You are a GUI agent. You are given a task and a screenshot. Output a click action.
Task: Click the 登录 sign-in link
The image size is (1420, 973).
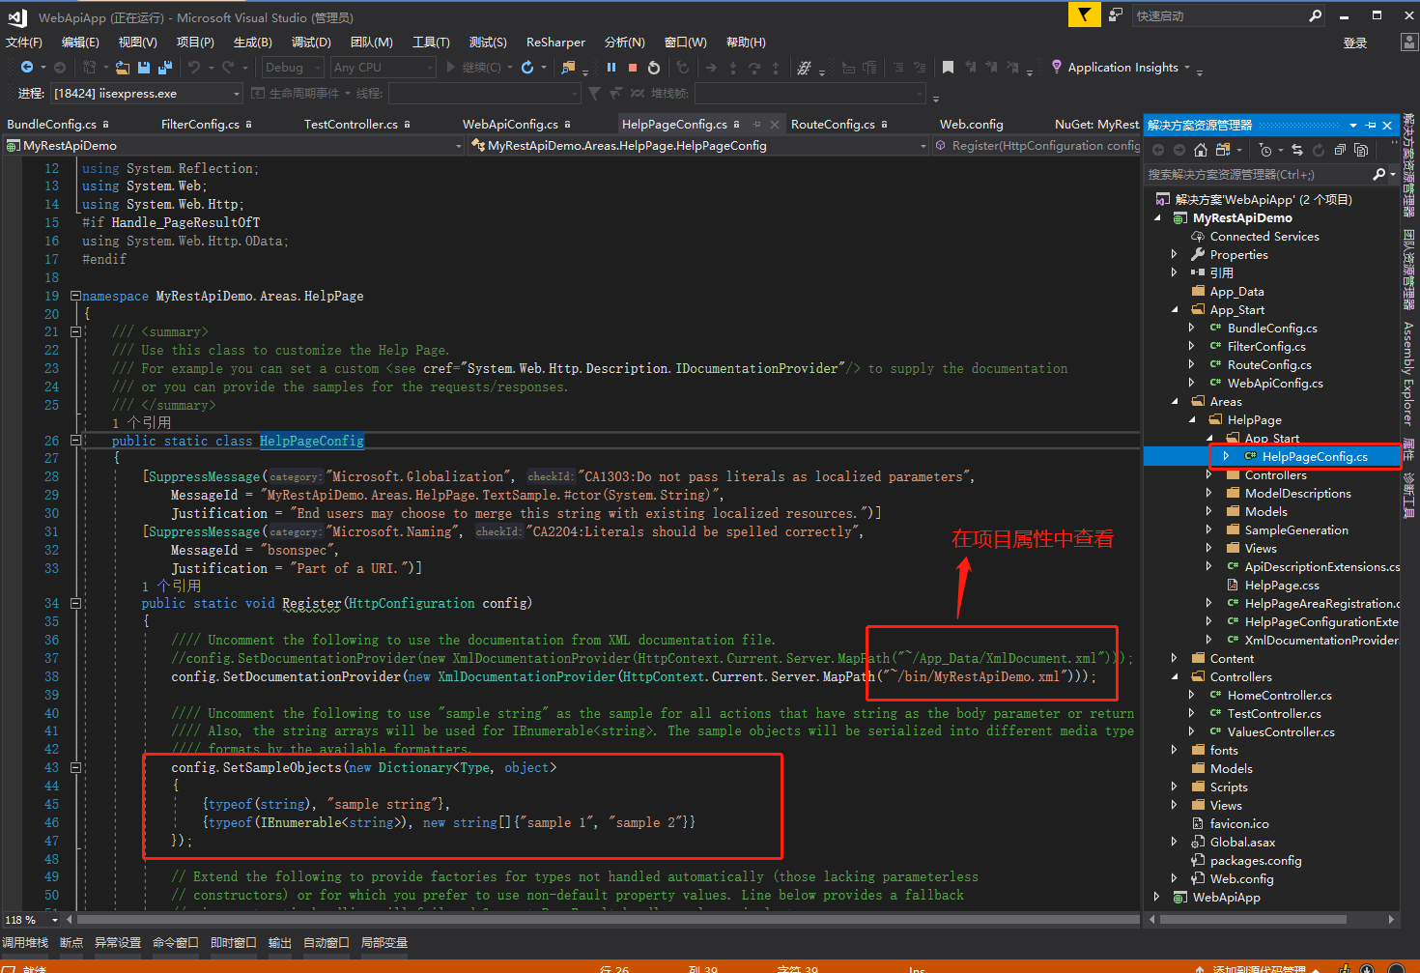click(x=1355, y=43)
